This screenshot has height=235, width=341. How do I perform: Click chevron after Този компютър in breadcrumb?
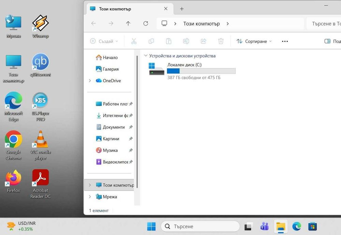[x=228, y=24]
